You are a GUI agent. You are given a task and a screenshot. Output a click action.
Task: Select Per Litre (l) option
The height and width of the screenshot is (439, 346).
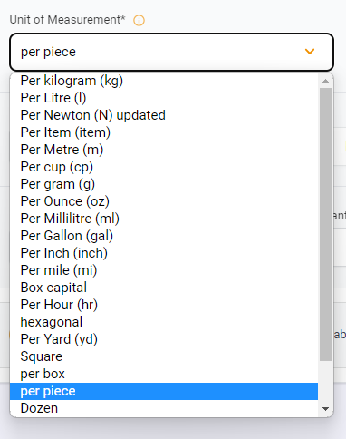164,98
